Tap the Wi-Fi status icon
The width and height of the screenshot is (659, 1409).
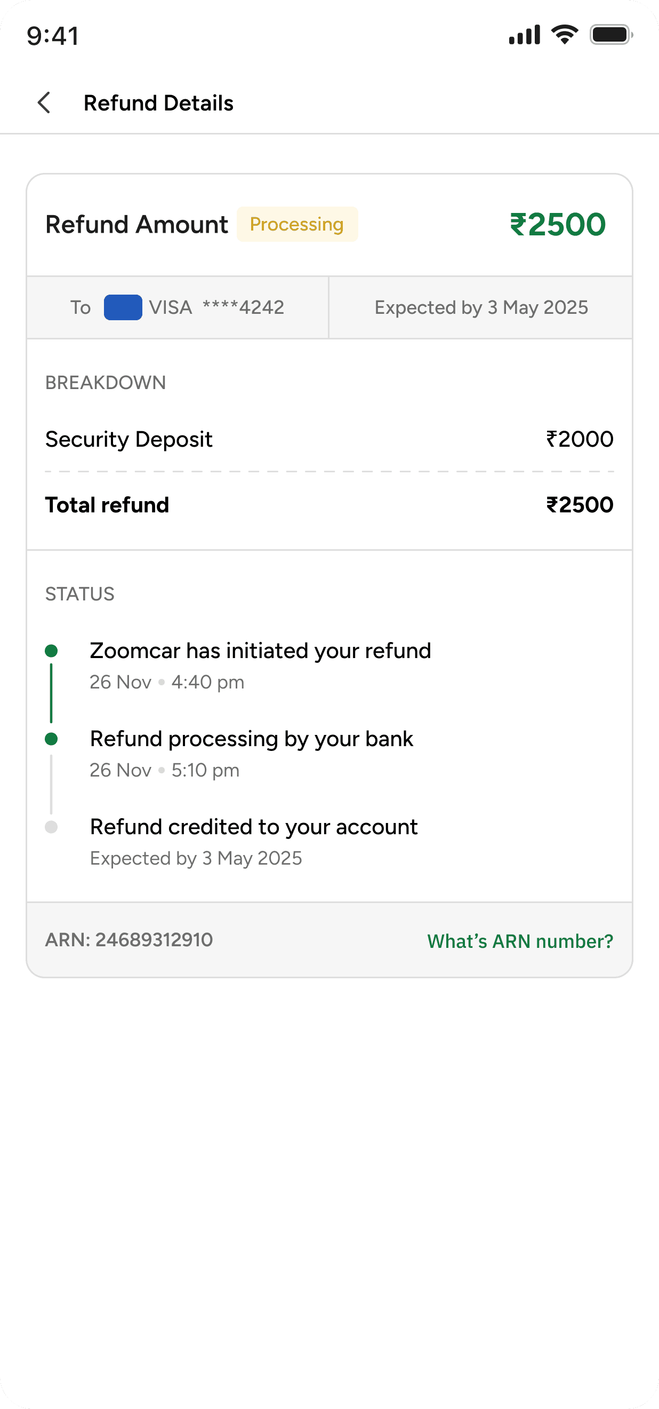565,35
